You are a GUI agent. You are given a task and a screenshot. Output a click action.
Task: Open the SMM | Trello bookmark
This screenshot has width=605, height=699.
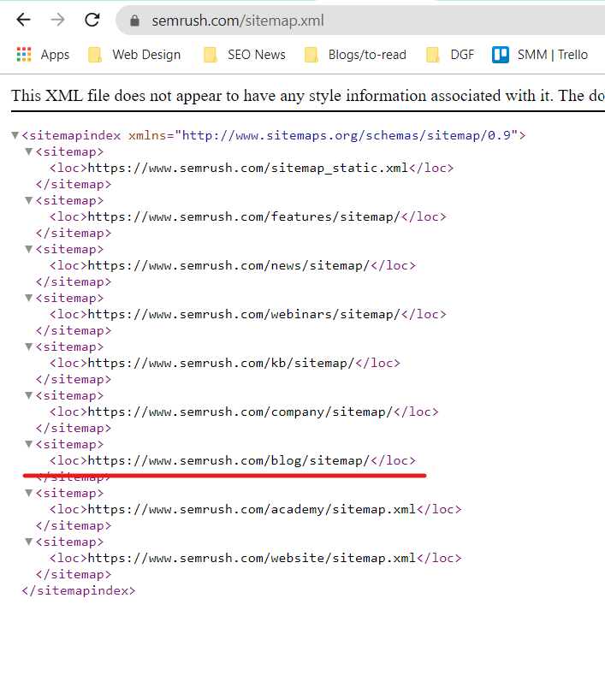(x=540, y=55)
